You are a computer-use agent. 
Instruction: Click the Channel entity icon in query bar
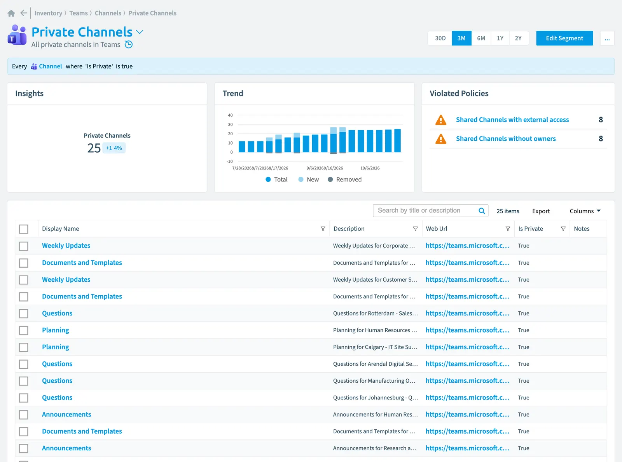click(34, 66)
